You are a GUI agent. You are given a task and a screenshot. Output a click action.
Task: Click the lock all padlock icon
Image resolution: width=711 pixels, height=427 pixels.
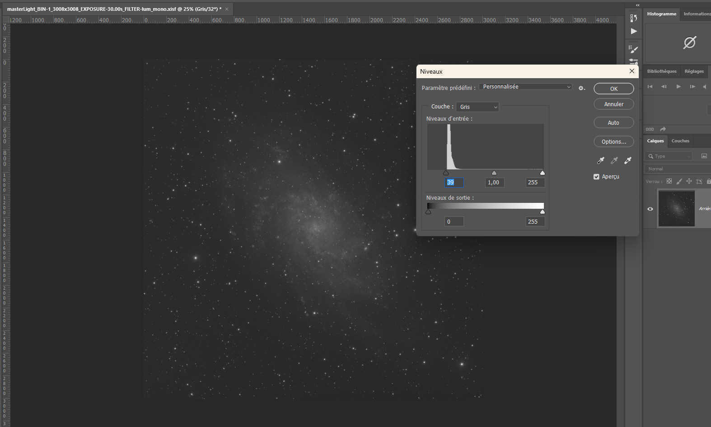pyautogui.click(x=708, y=181)
